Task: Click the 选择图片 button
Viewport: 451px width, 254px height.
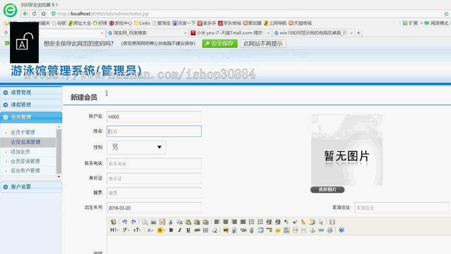Action: click(x=327, y=189)
